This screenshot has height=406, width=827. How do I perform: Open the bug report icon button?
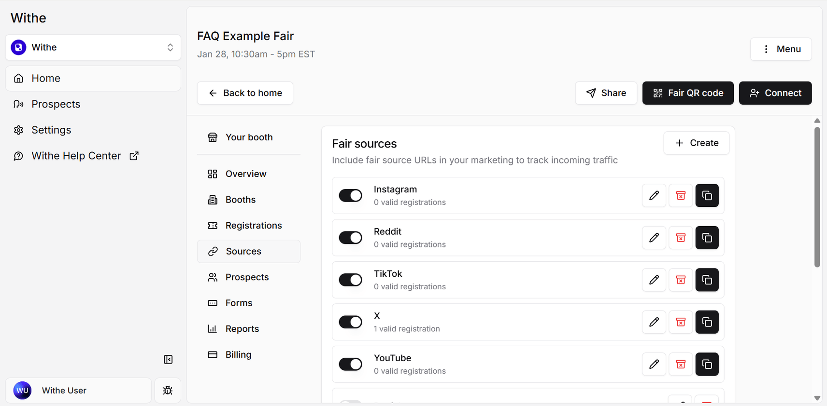coord(168,391)
